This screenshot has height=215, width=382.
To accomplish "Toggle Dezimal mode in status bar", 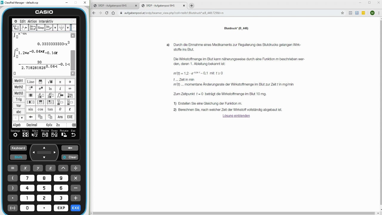I will [32, 125].
